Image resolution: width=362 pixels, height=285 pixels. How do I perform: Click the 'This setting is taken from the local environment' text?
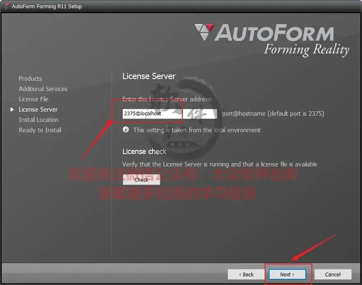tap(197, 130)
